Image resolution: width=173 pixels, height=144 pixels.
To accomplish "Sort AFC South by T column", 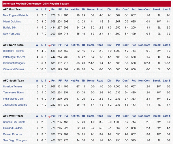I will click(x=46, y=81).
